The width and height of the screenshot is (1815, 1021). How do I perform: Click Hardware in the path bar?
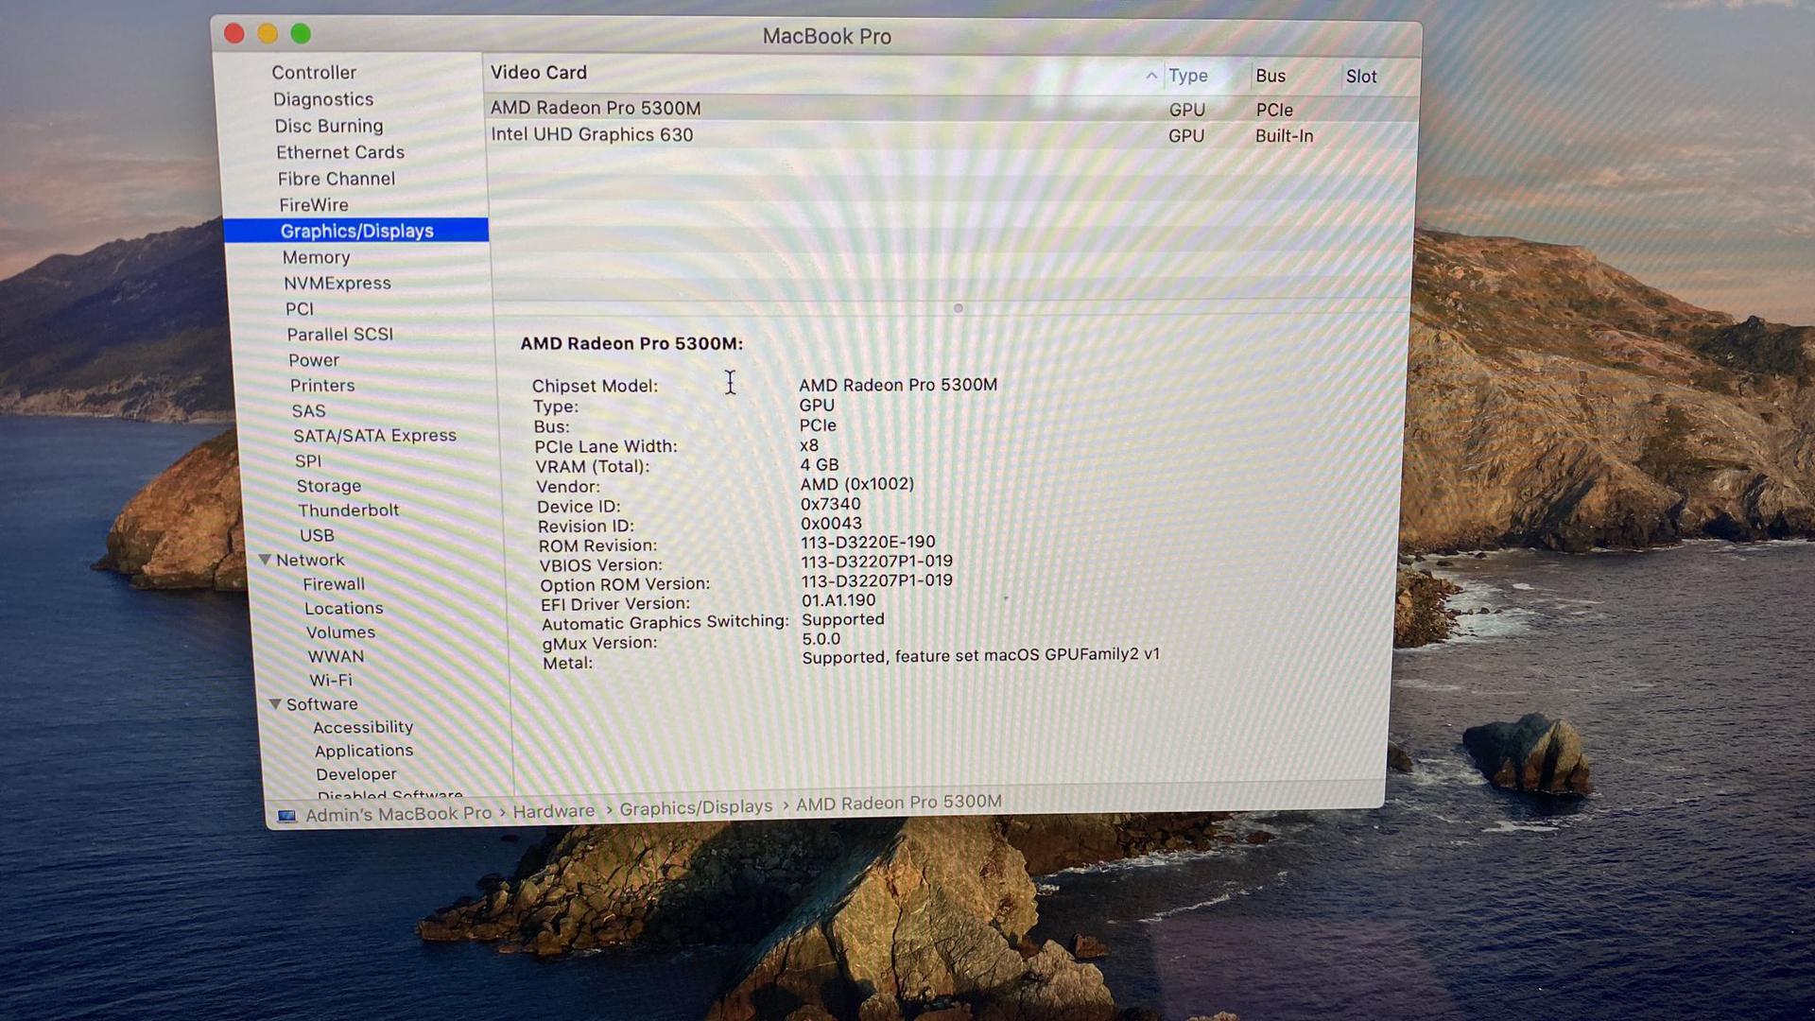tap(554, 811)
